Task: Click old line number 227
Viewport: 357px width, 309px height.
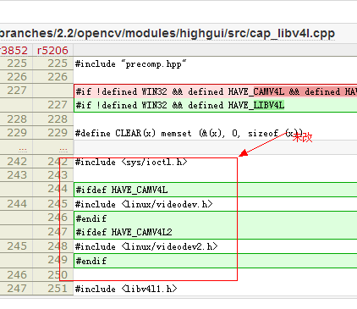Action: coord(17,91)
